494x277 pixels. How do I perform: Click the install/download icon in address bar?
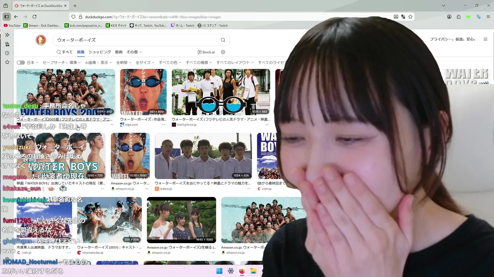(x=396, y=17)
